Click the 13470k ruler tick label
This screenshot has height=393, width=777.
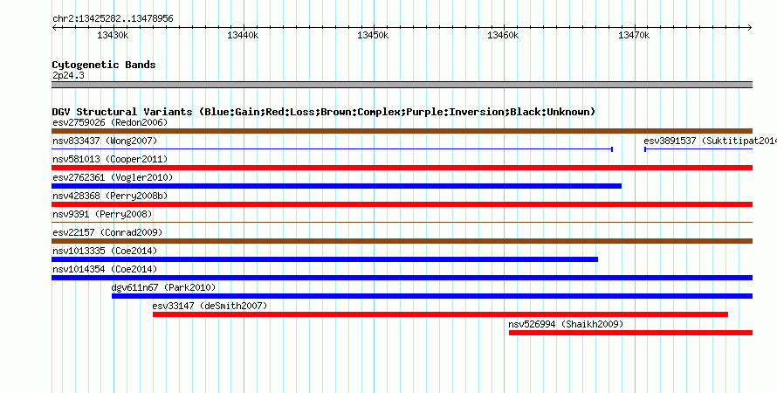click(x=634, y=35)
